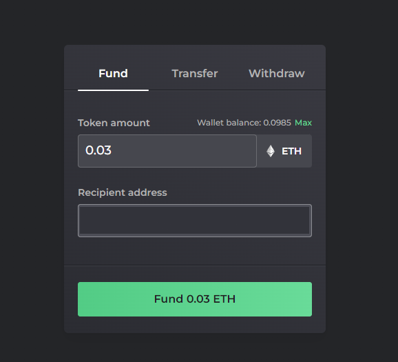Click the dark background outside the card
The image size is (398, 362).
(30, 178)
